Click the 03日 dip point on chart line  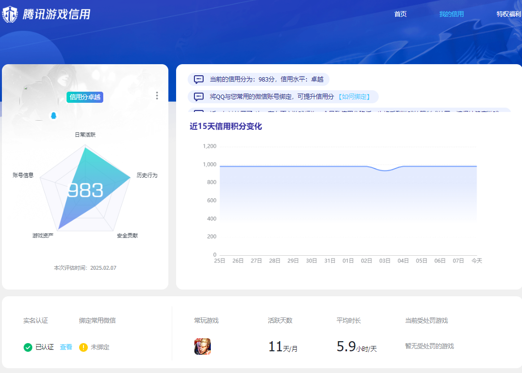point(385,170)
